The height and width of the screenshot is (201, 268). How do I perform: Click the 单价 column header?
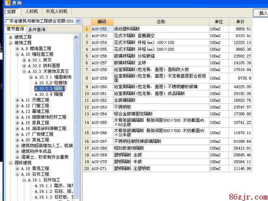click(x=240, y=22)
